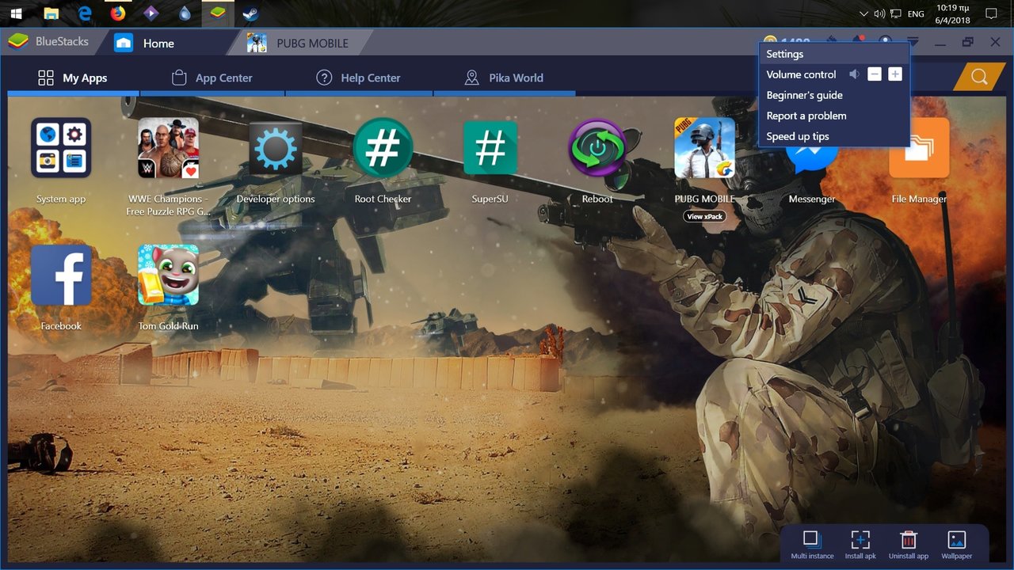
Task: Click the Volume control label
Action: (801, 74)
